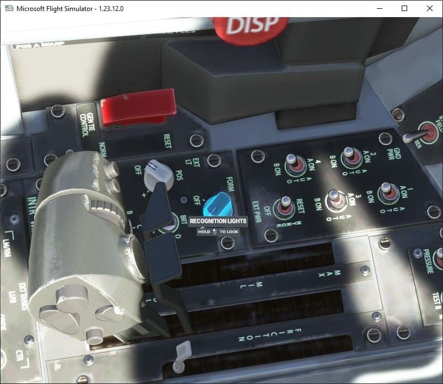Screen dimensions: 443x384
Task: Click the "CTR" label at the lower left
Action: click(x=19, y=355)
